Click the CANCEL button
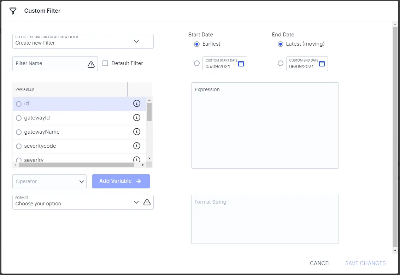Viewport: 400px width, 275px height. click(x=320, y=263)
